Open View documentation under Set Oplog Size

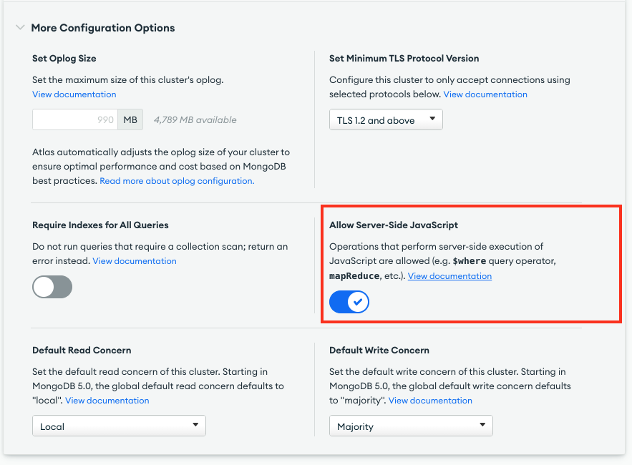pos(74,94)
